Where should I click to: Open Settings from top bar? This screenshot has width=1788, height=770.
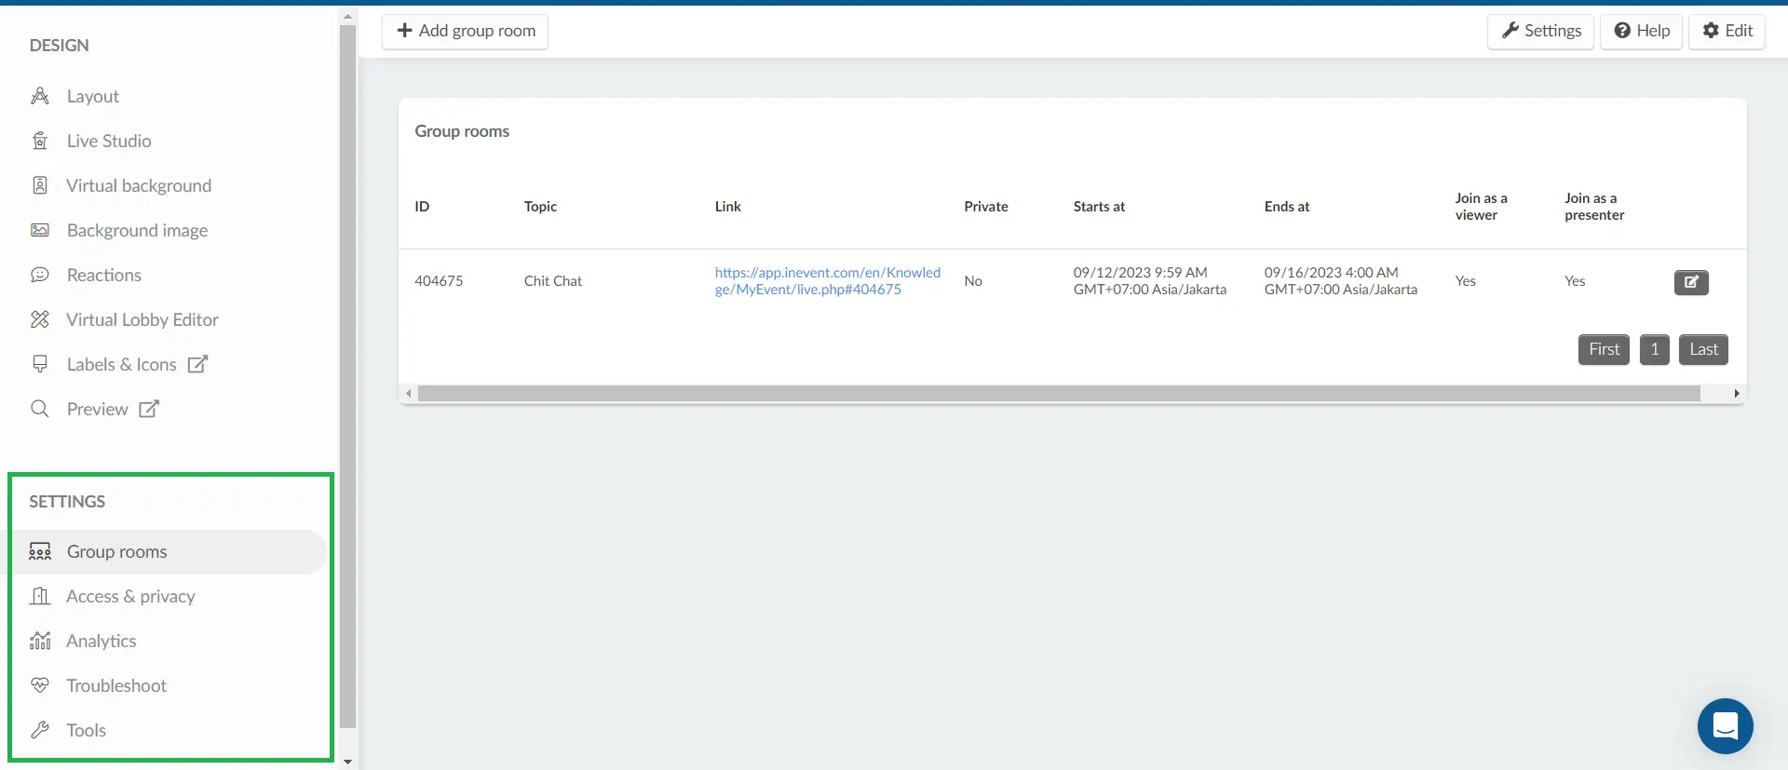click(1541, 31)
